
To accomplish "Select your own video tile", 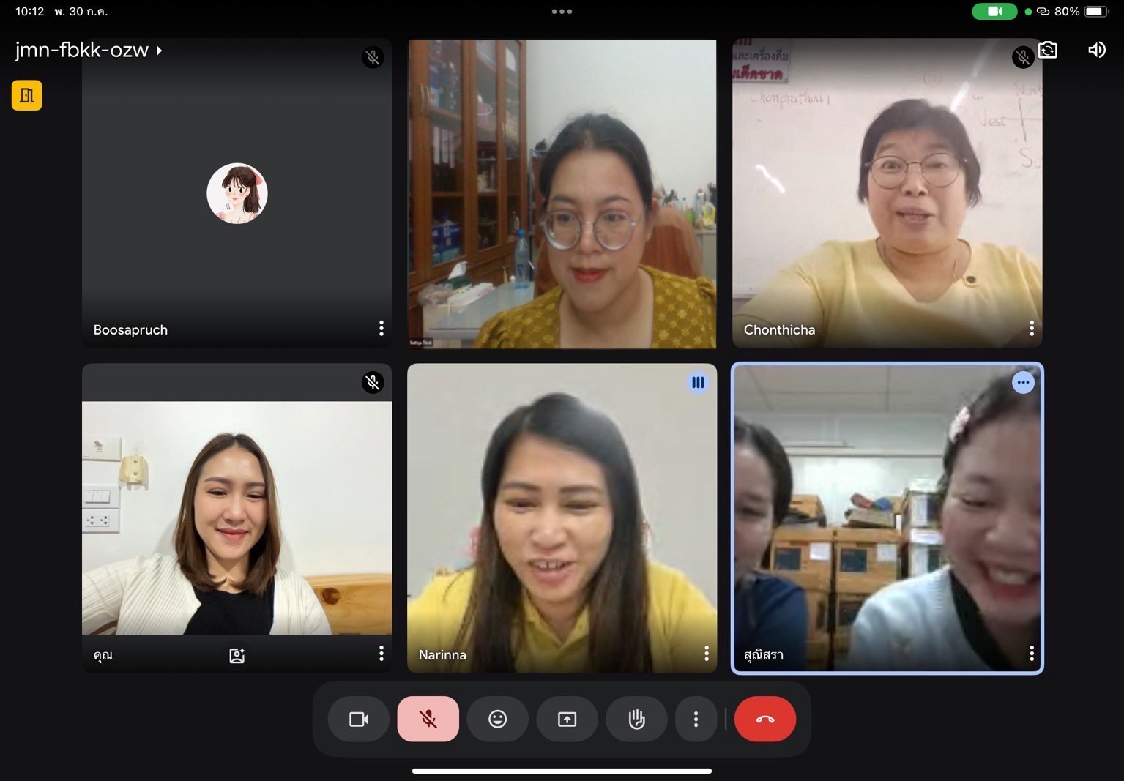I will coord(237,518).
